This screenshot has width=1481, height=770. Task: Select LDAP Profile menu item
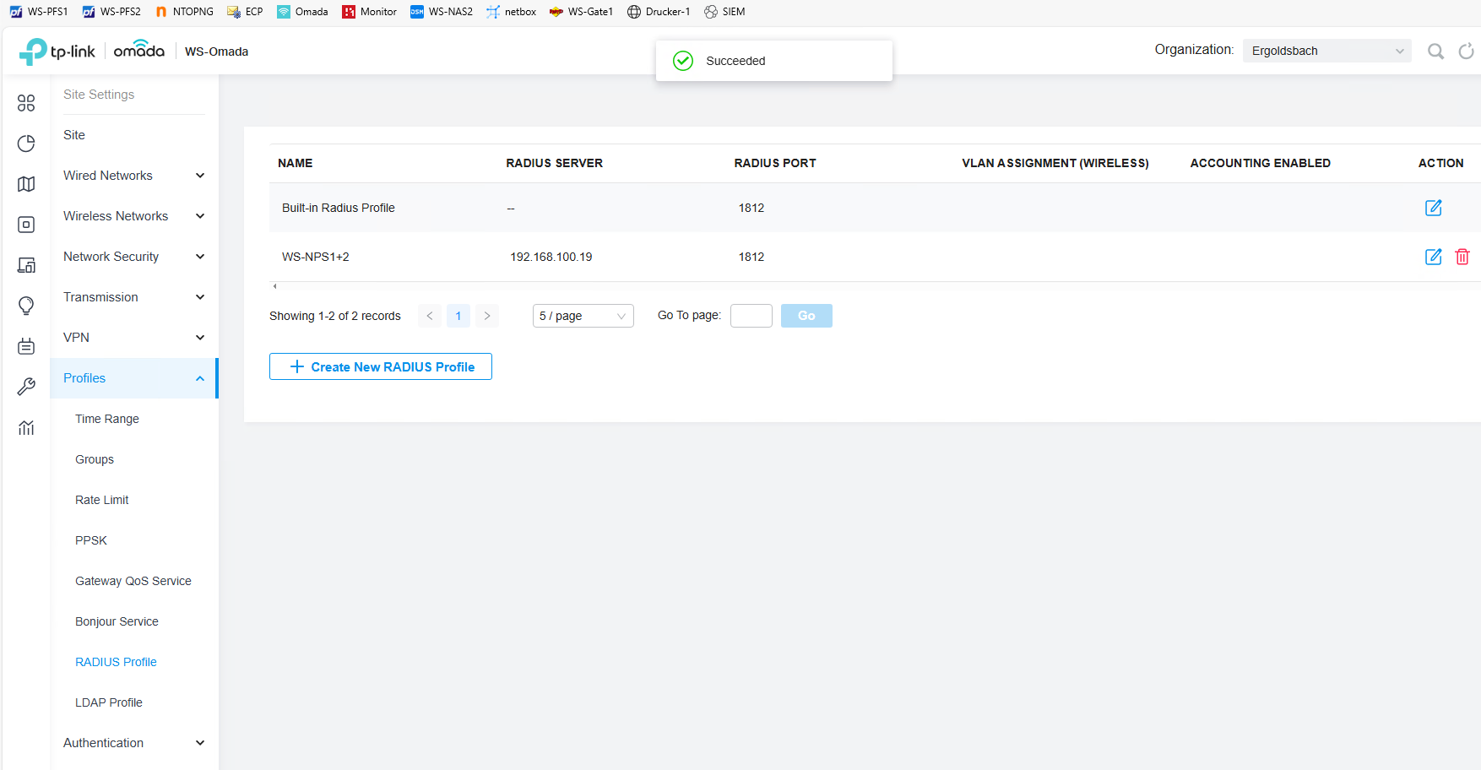coord(109,702)
